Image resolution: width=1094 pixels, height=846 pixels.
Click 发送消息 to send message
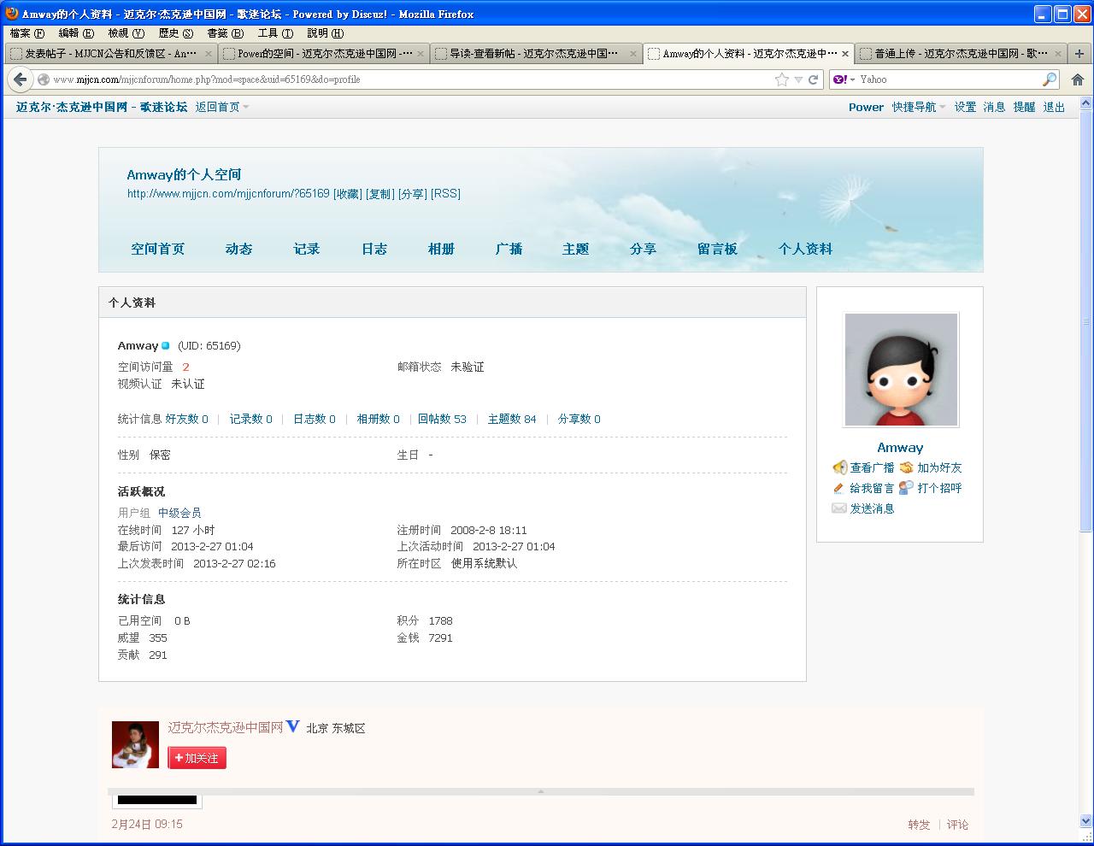(x=871, y=508)
